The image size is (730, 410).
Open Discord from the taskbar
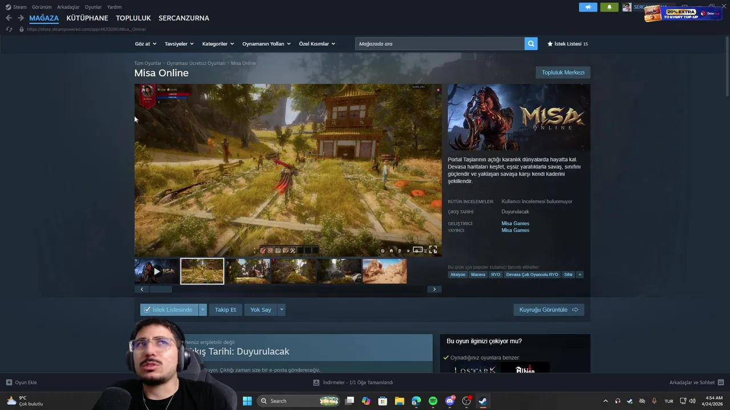pos(450,401)
